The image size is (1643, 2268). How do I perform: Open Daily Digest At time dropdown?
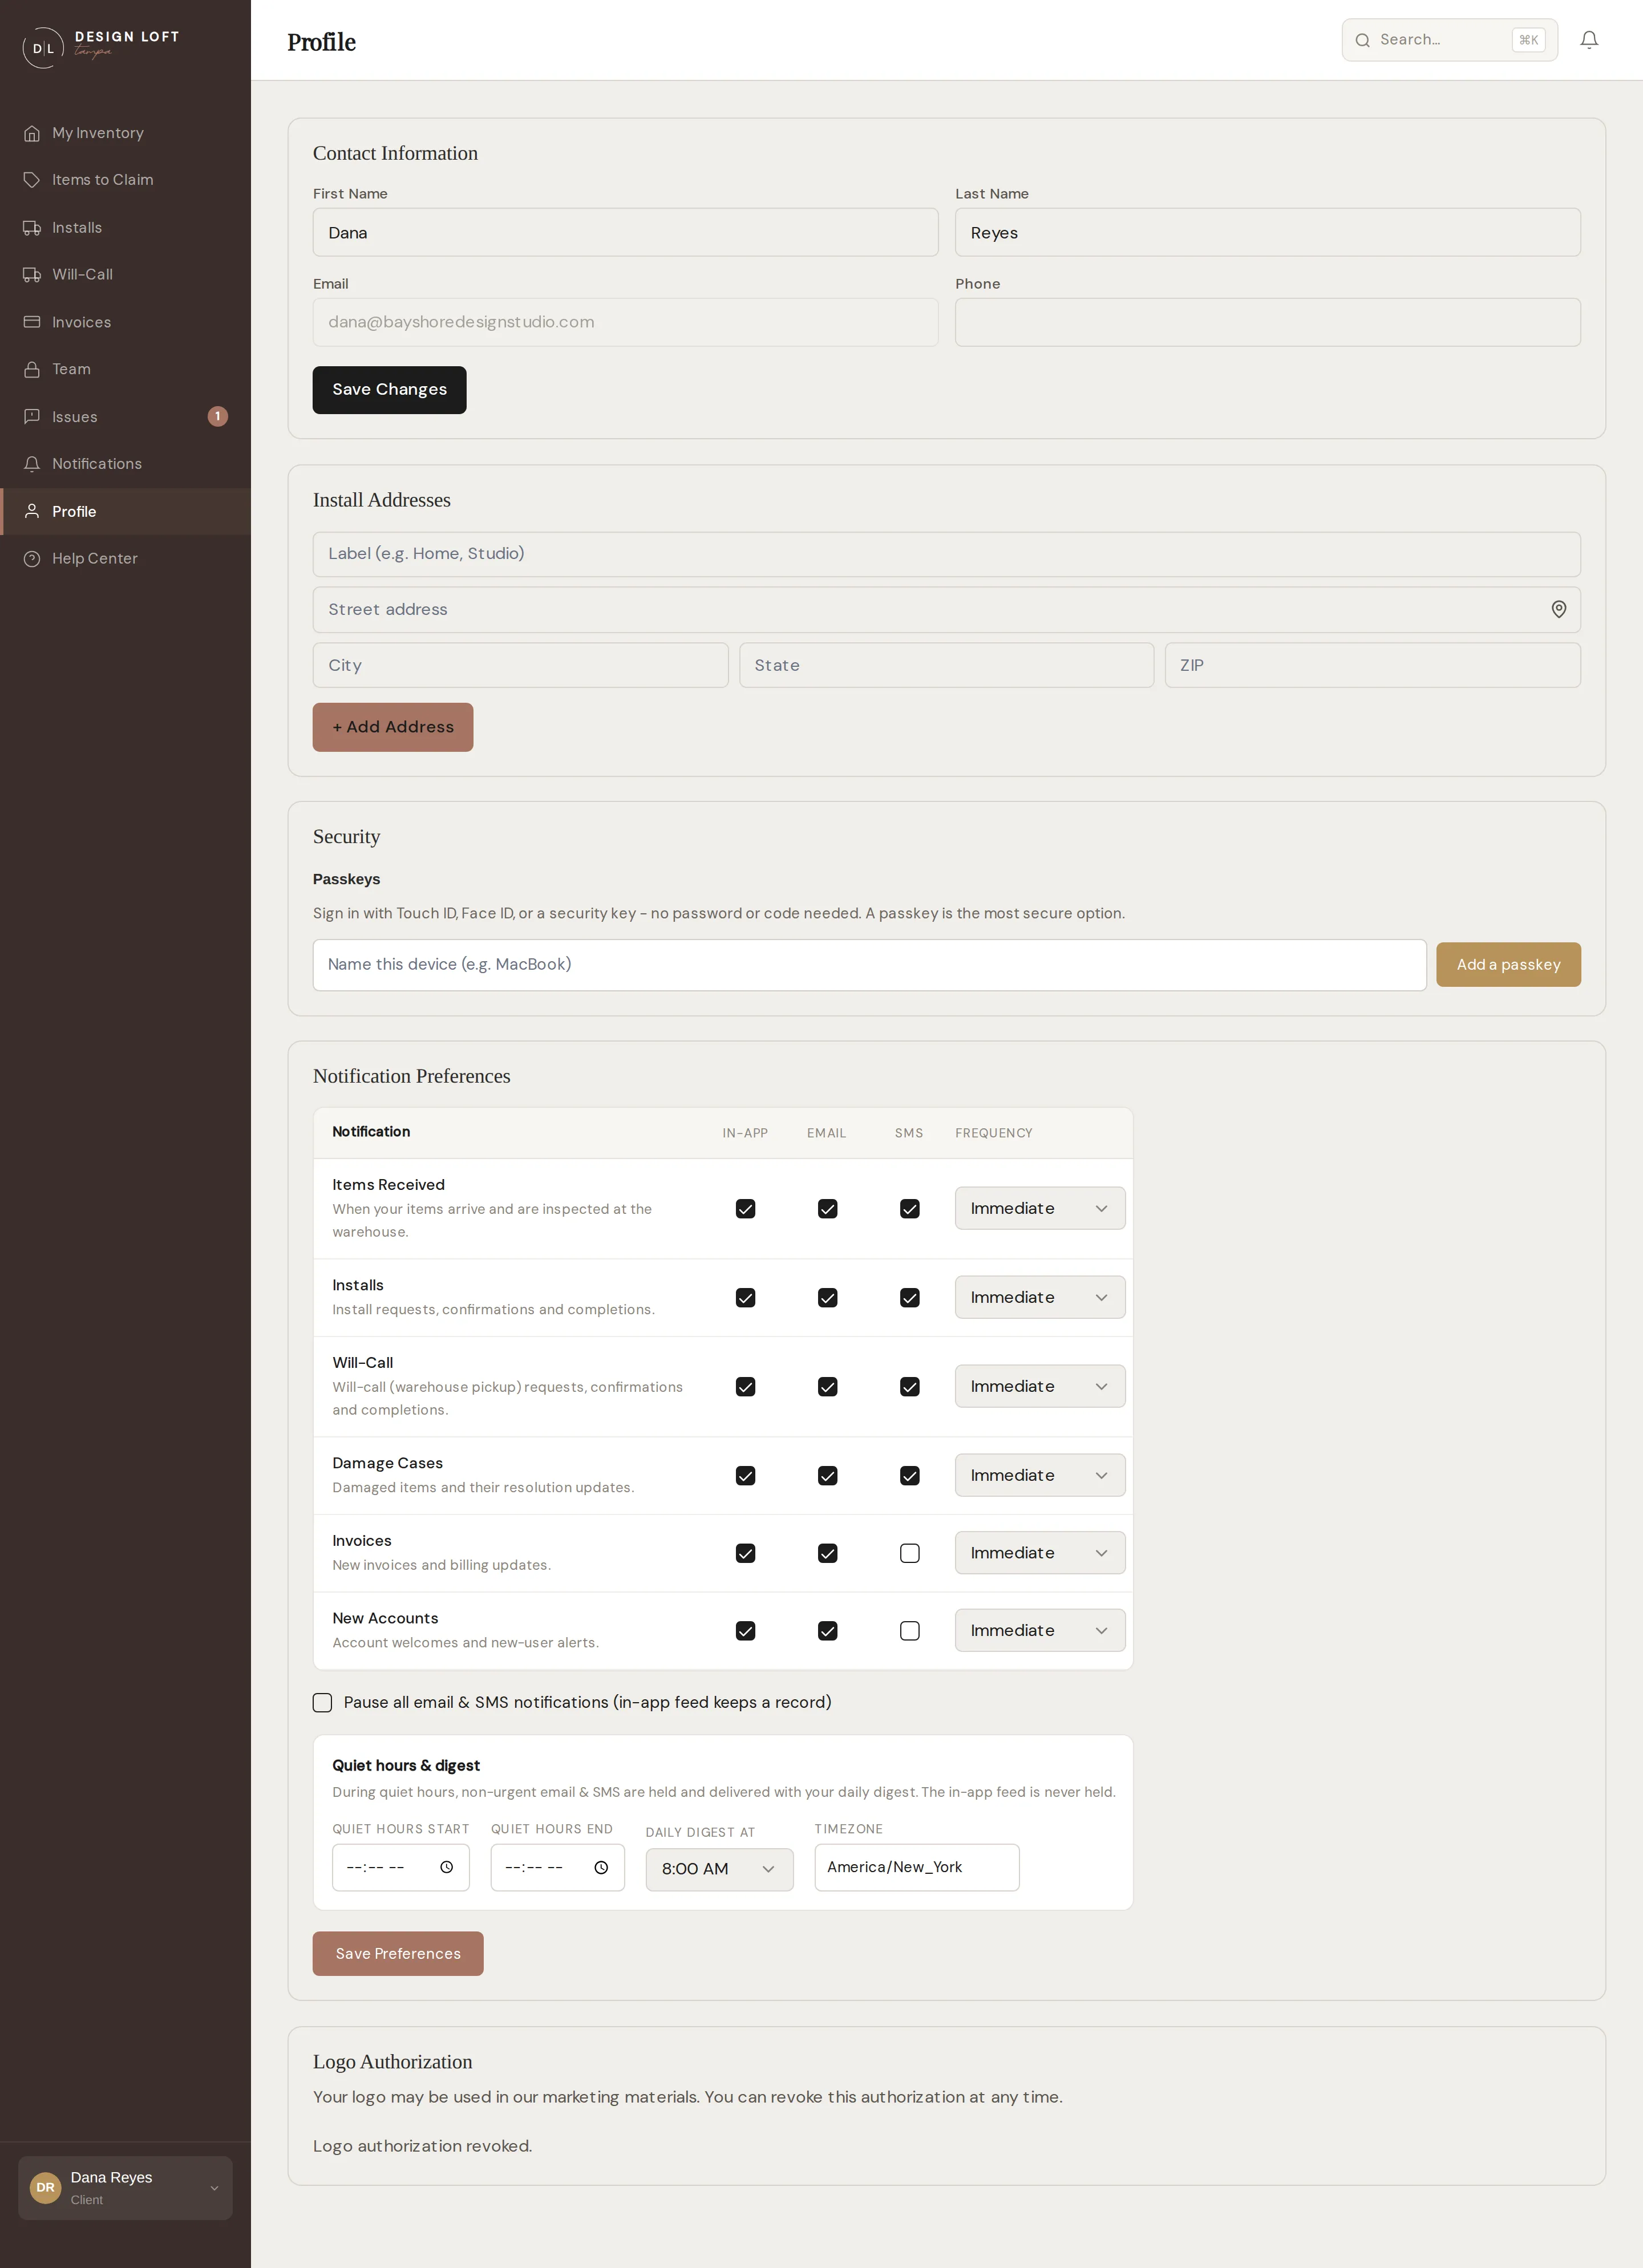719,1869
